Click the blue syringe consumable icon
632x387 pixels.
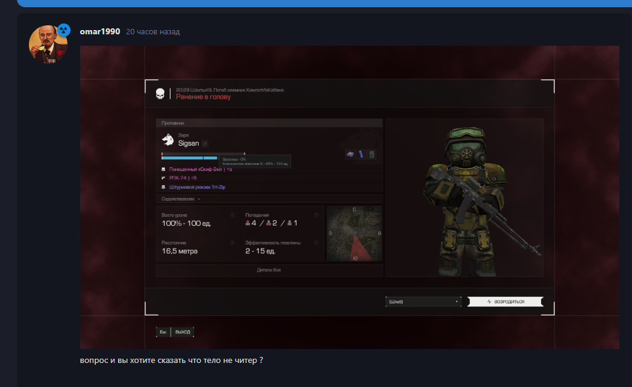click(x=361, y=154)
